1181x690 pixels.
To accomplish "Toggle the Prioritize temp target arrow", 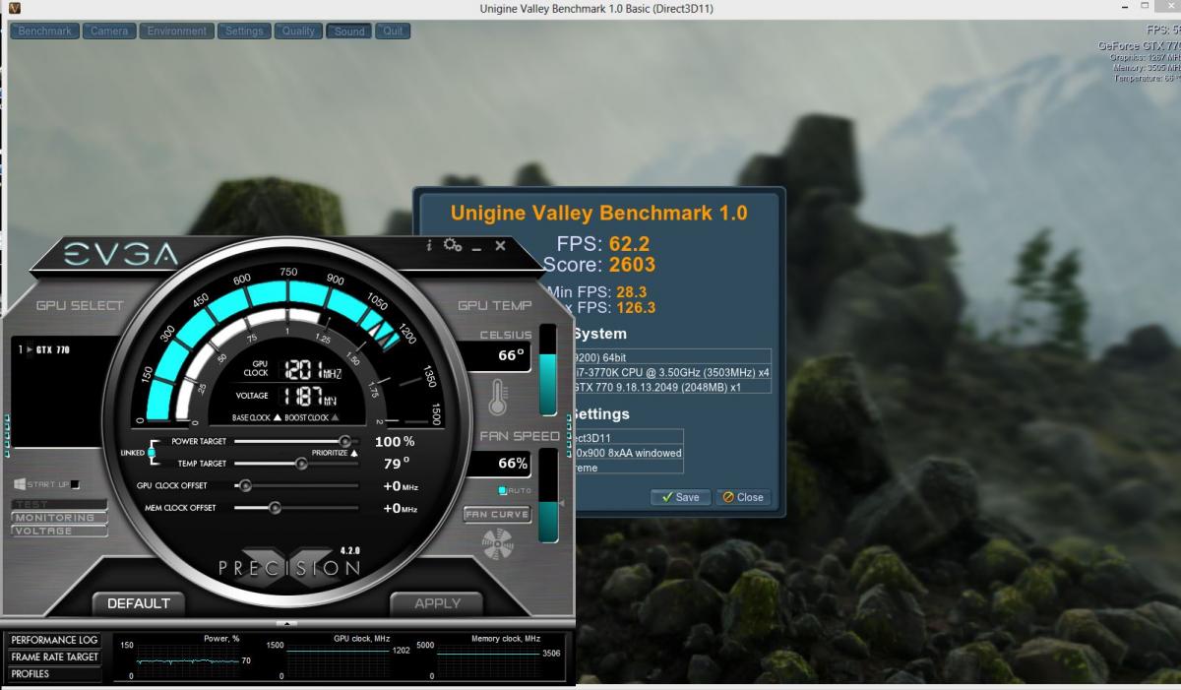I will pos(354,453).
